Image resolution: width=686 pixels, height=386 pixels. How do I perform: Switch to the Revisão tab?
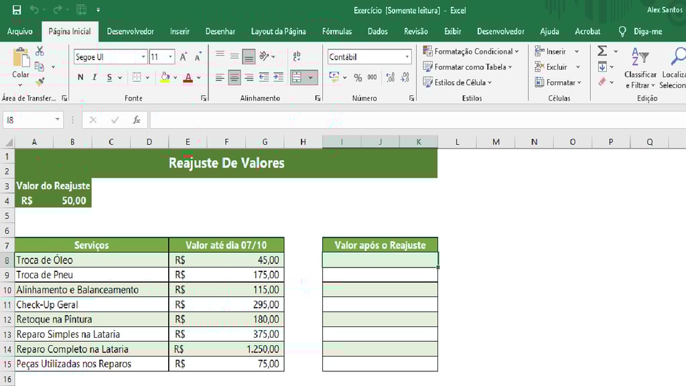click(x=415, y=31)
